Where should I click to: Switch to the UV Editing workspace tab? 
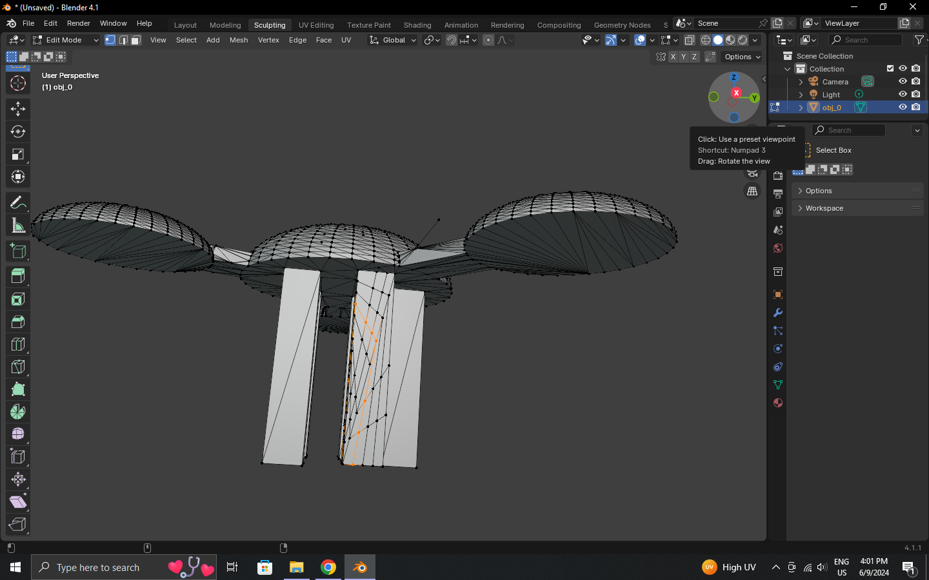[316, 25]
